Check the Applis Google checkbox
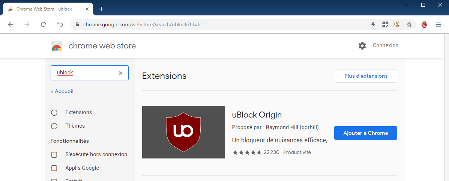Viewport: 449px width, 181px height. click(x=54, y=168)
